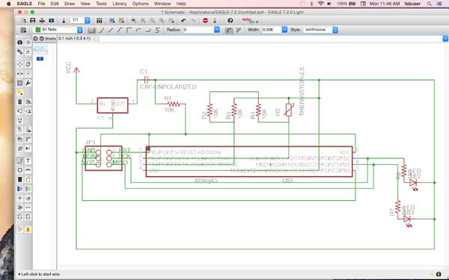Select the Delete tool
The width and height of the screenshot is (449, 280).
(x=19, y=102)
